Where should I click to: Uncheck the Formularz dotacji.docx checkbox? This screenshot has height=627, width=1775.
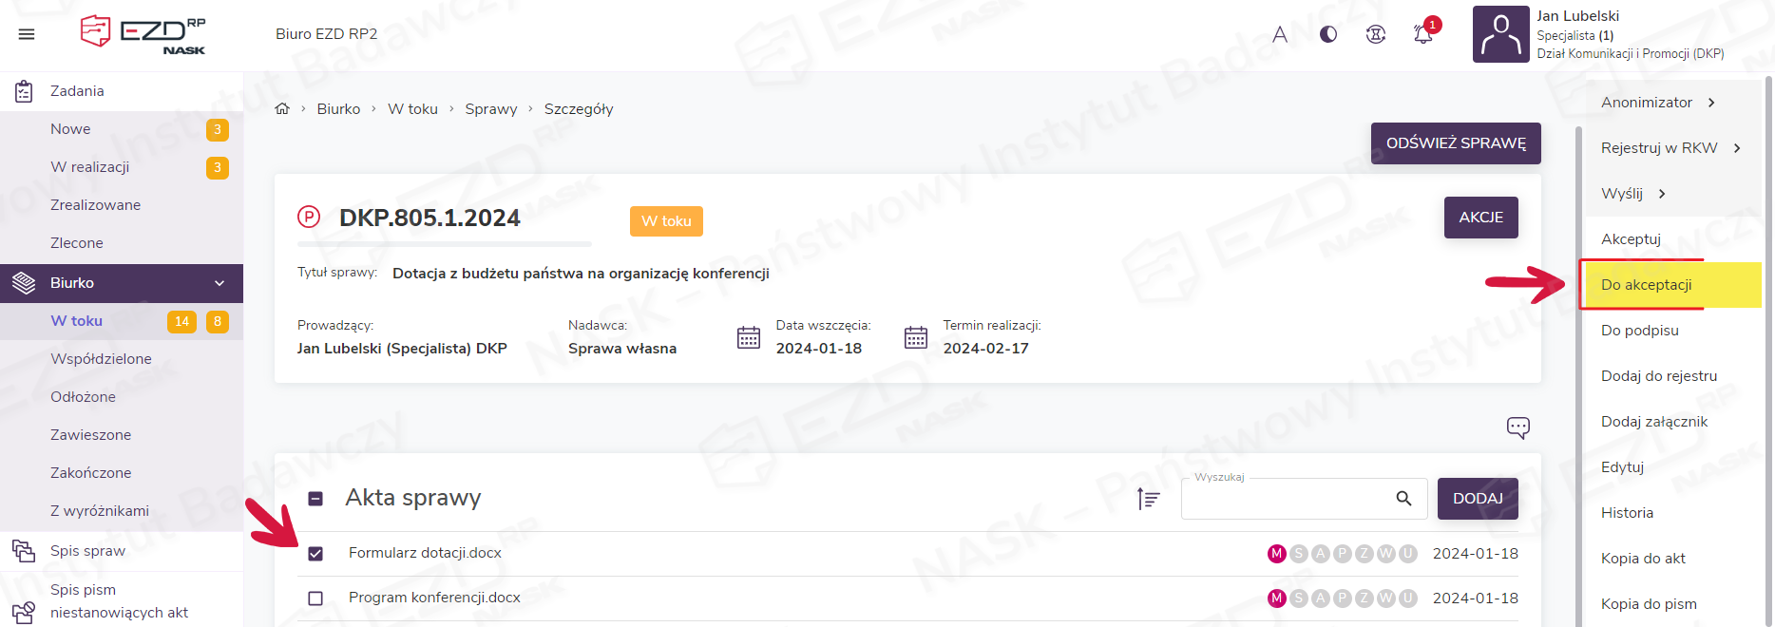tap(315, 554)
